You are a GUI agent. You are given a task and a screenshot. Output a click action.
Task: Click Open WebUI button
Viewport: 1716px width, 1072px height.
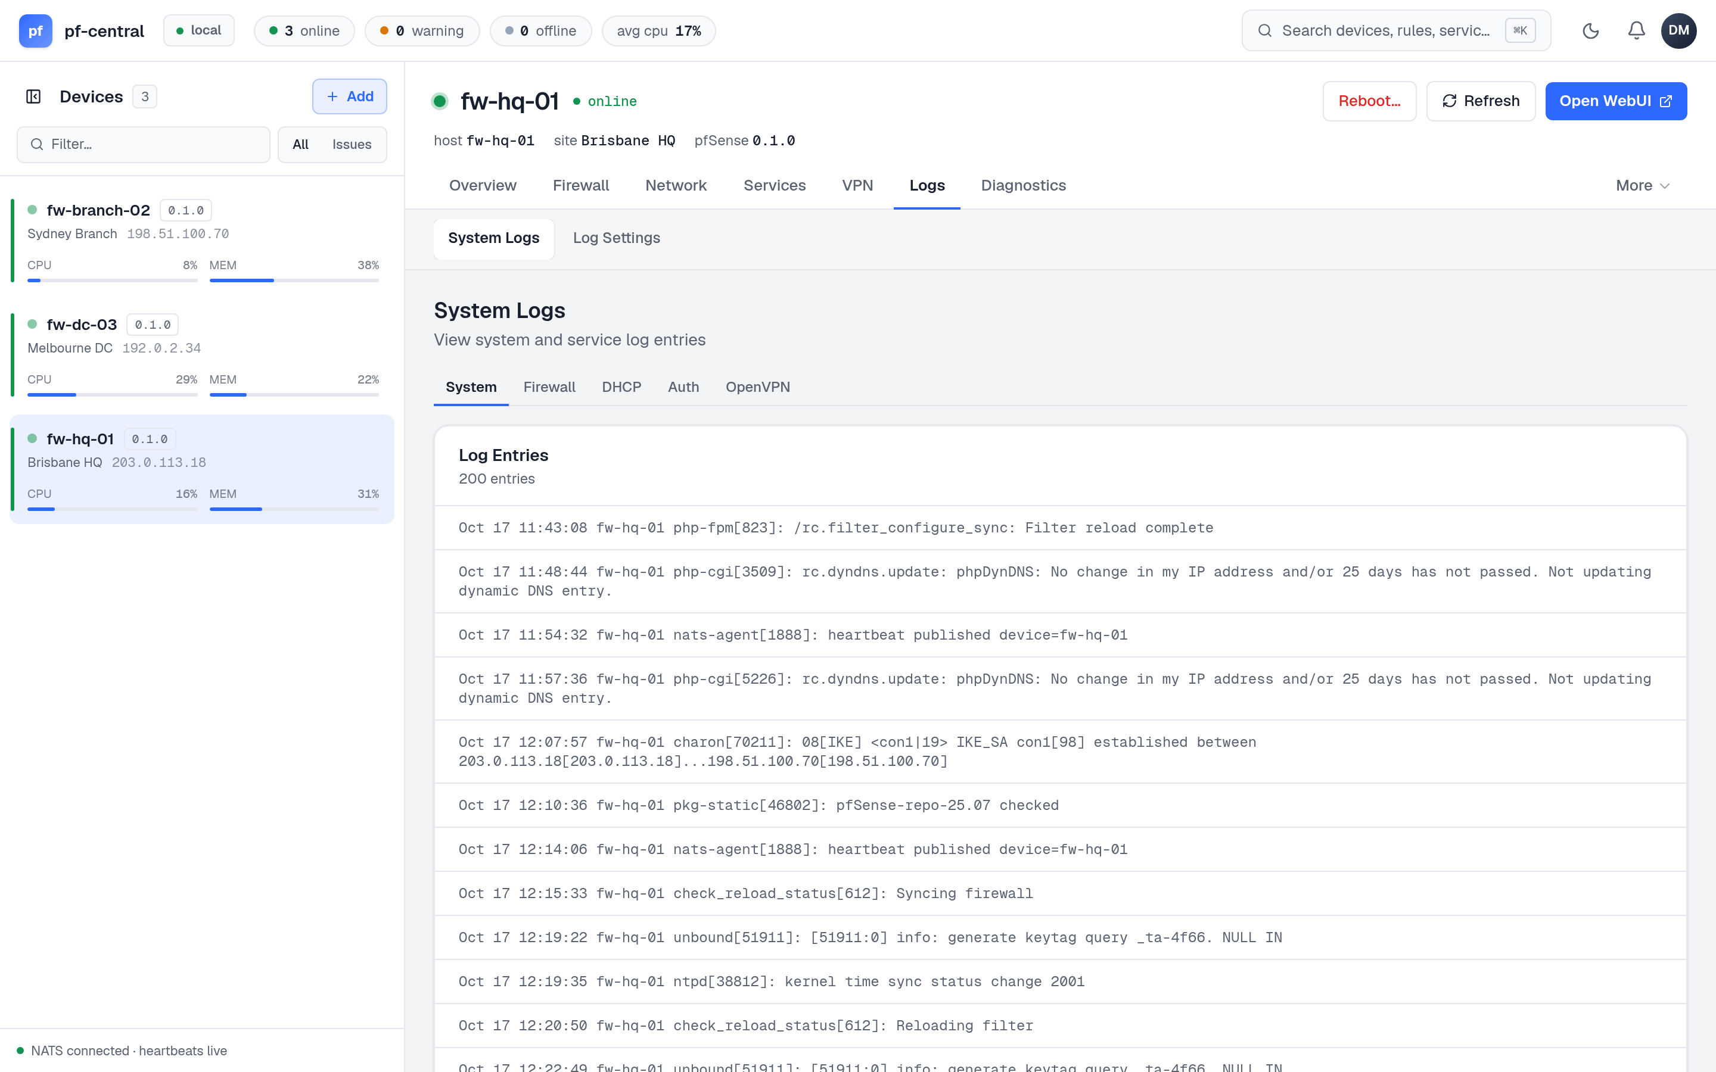coord(1615,101)
